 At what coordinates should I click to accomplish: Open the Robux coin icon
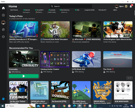[126, 6]
